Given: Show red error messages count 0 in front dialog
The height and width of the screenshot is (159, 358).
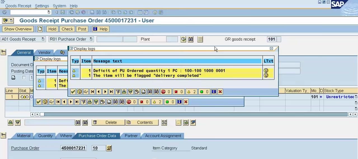Looking at the screenshot, I should click(179, 92).
